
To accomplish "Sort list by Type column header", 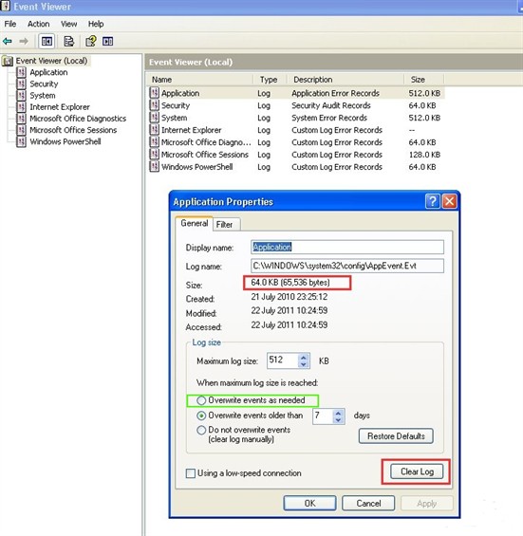I will point(270,80).
